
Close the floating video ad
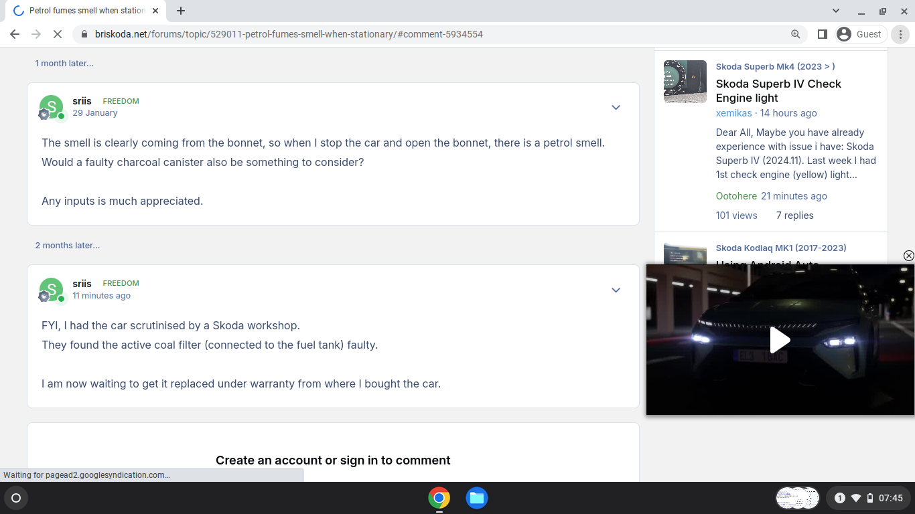point(908,256)
